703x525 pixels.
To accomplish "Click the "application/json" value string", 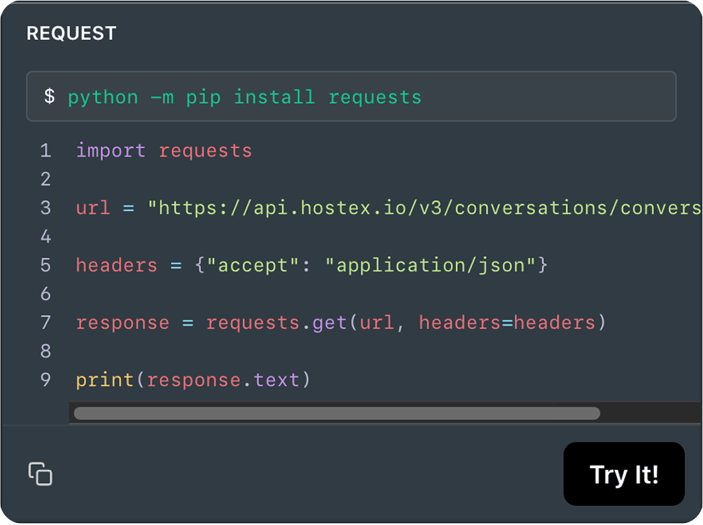I will coord(430,265).
